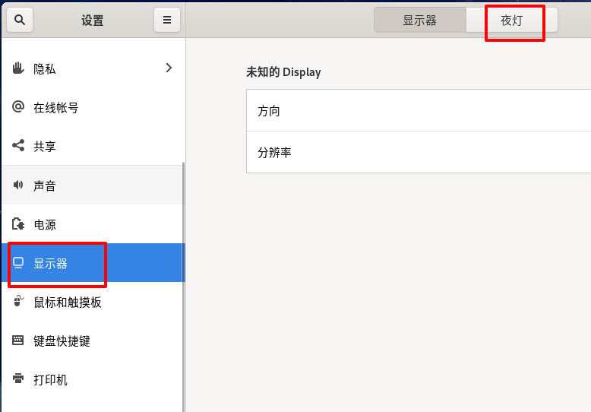Open 打印机 settings from sidebar label

pyautogui.click(x=50, y=379)
